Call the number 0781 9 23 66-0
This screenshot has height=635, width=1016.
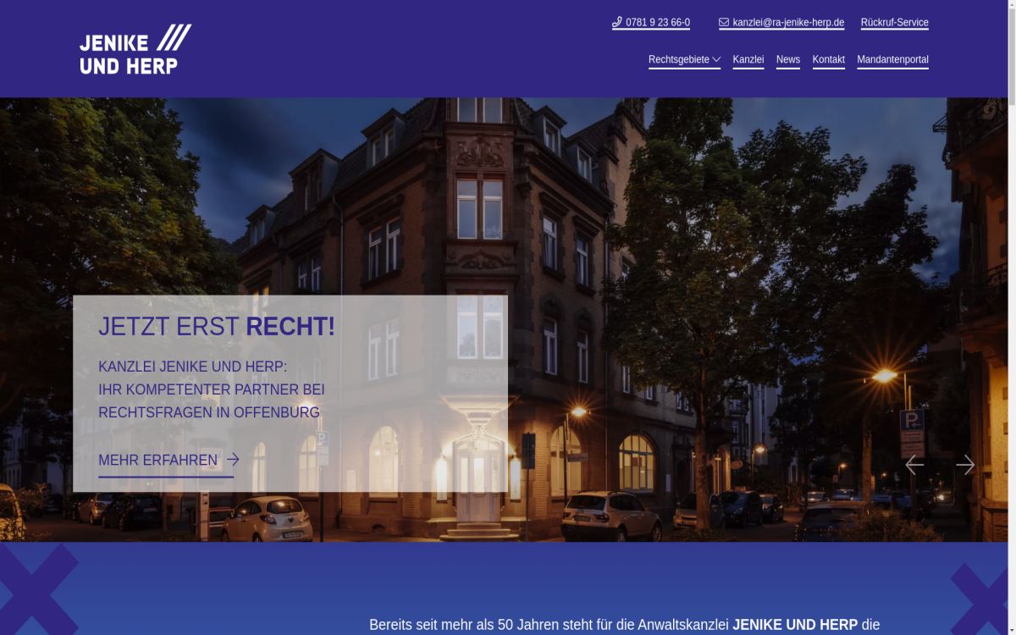[x=656, y=22]
